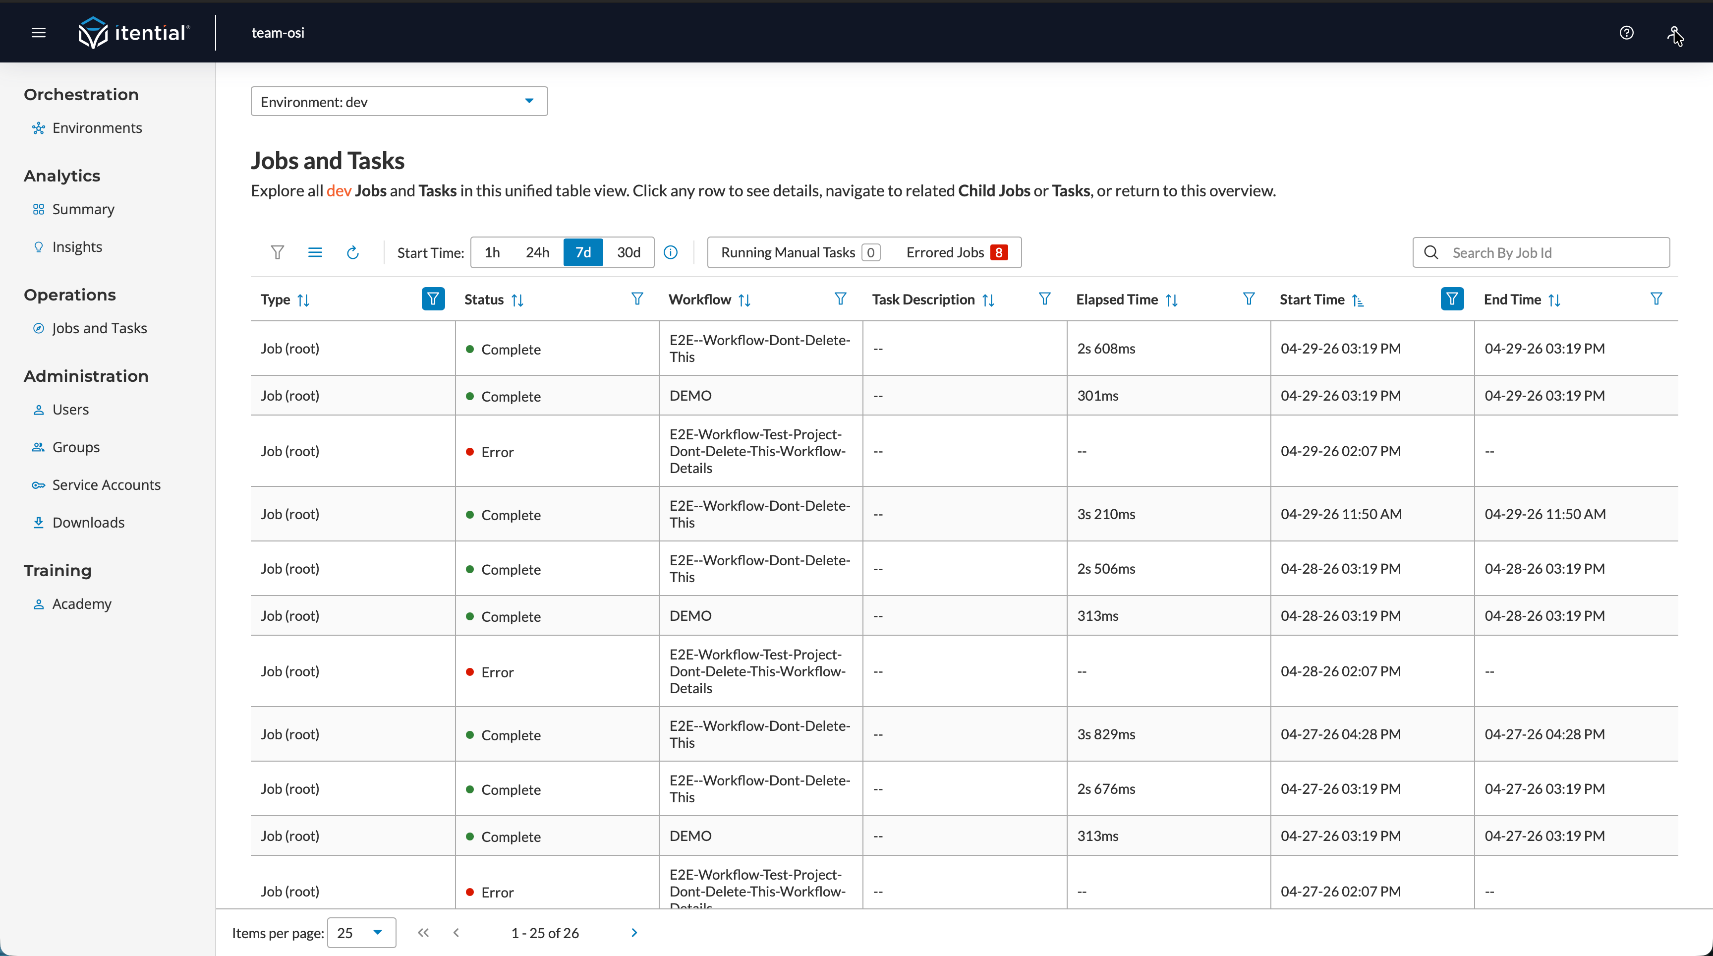Sort by Task Description column arrows
Image resolution: width=1713 pixels, height=956 pixels.
click(989, 300)
